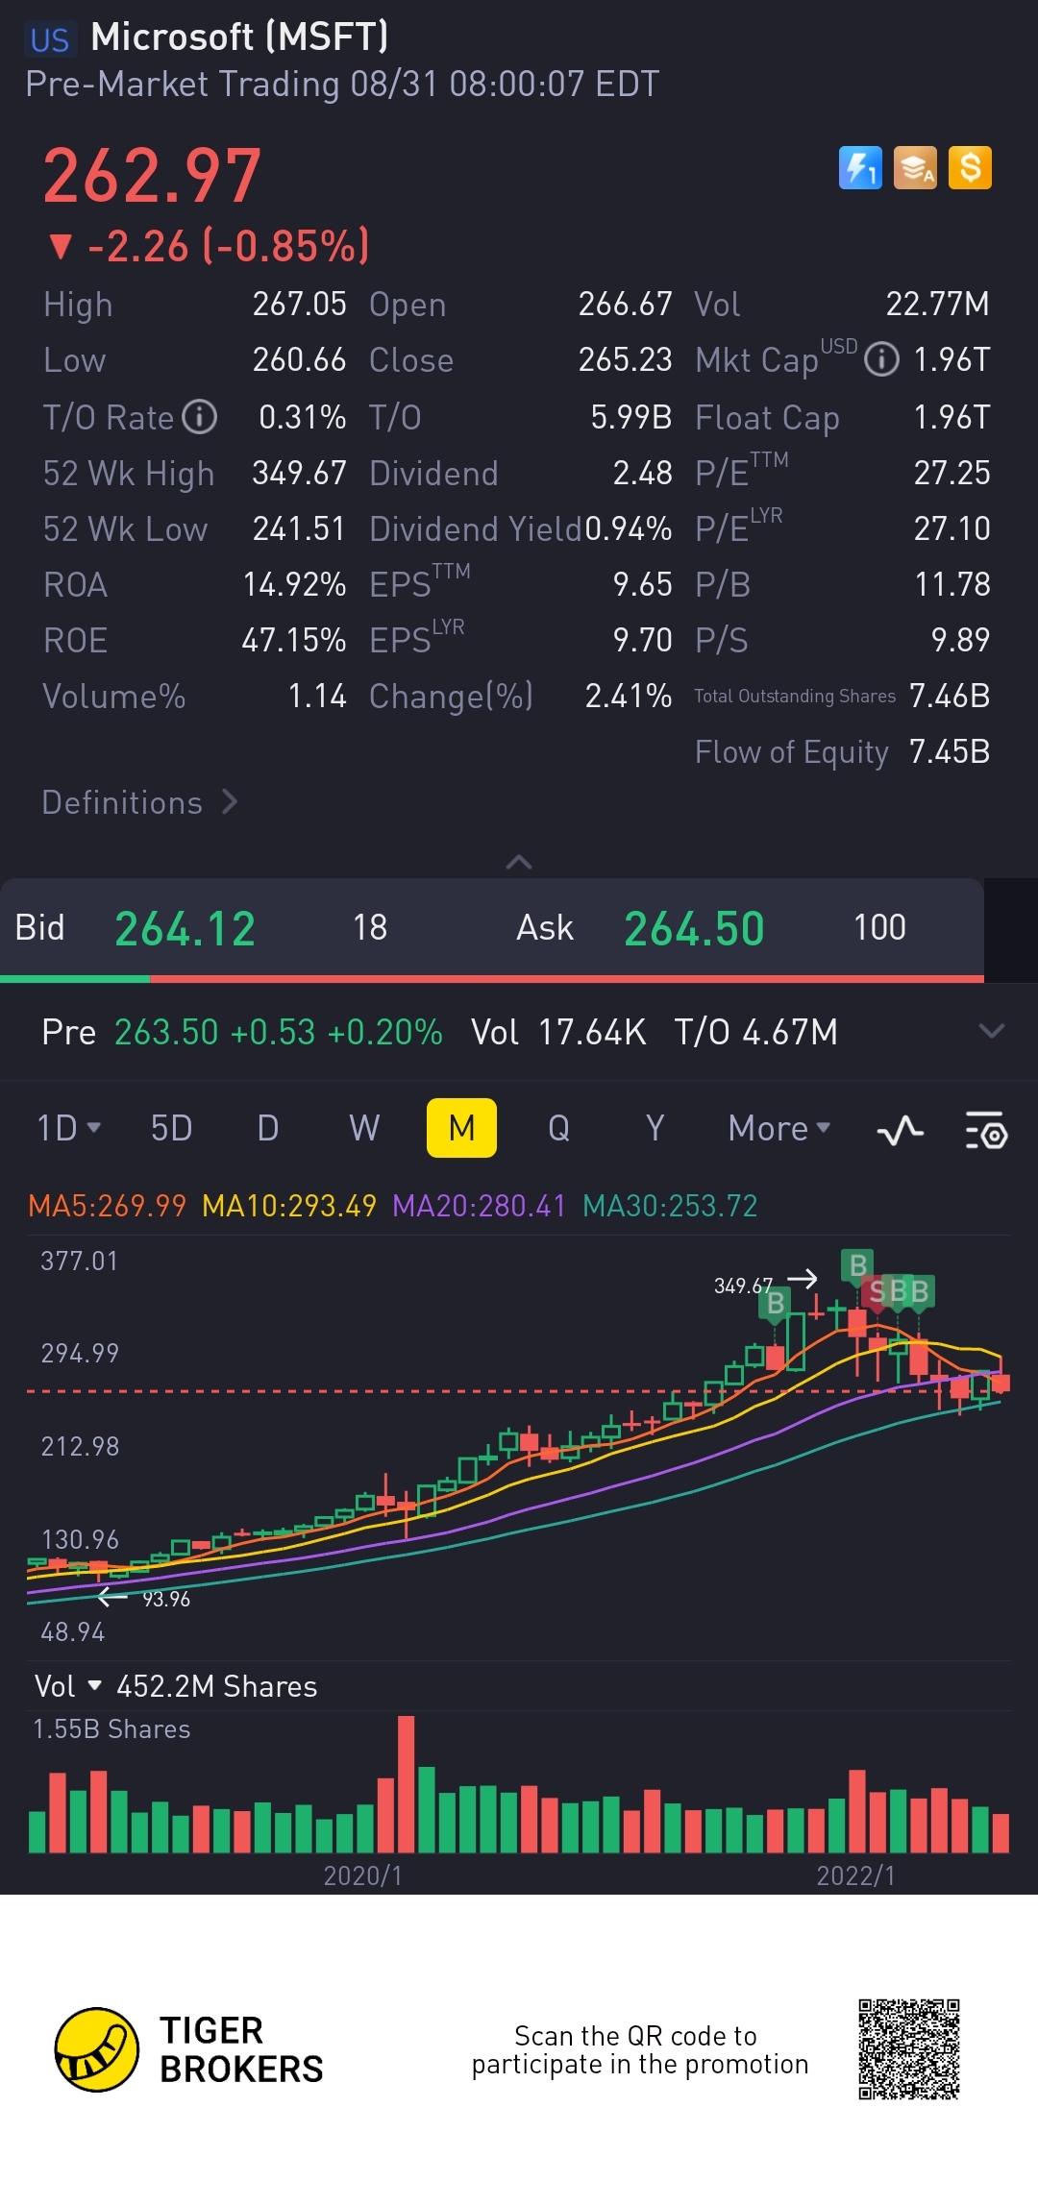The width and height of the screenshot is (1038, 2205).
Task: Open chart display settings icon
Action: click(x=986, y=1130)
